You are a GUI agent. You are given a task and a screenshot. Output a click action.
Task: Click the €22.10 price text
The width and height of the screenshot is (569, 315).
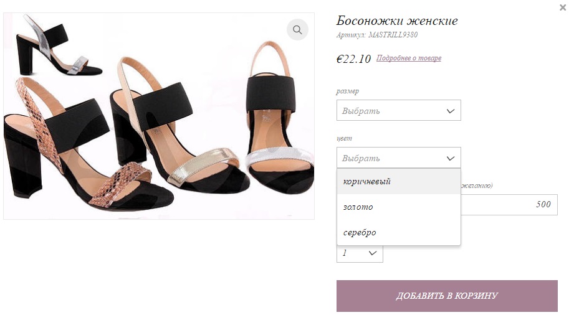pyautogui.click(x=353, y=59)
